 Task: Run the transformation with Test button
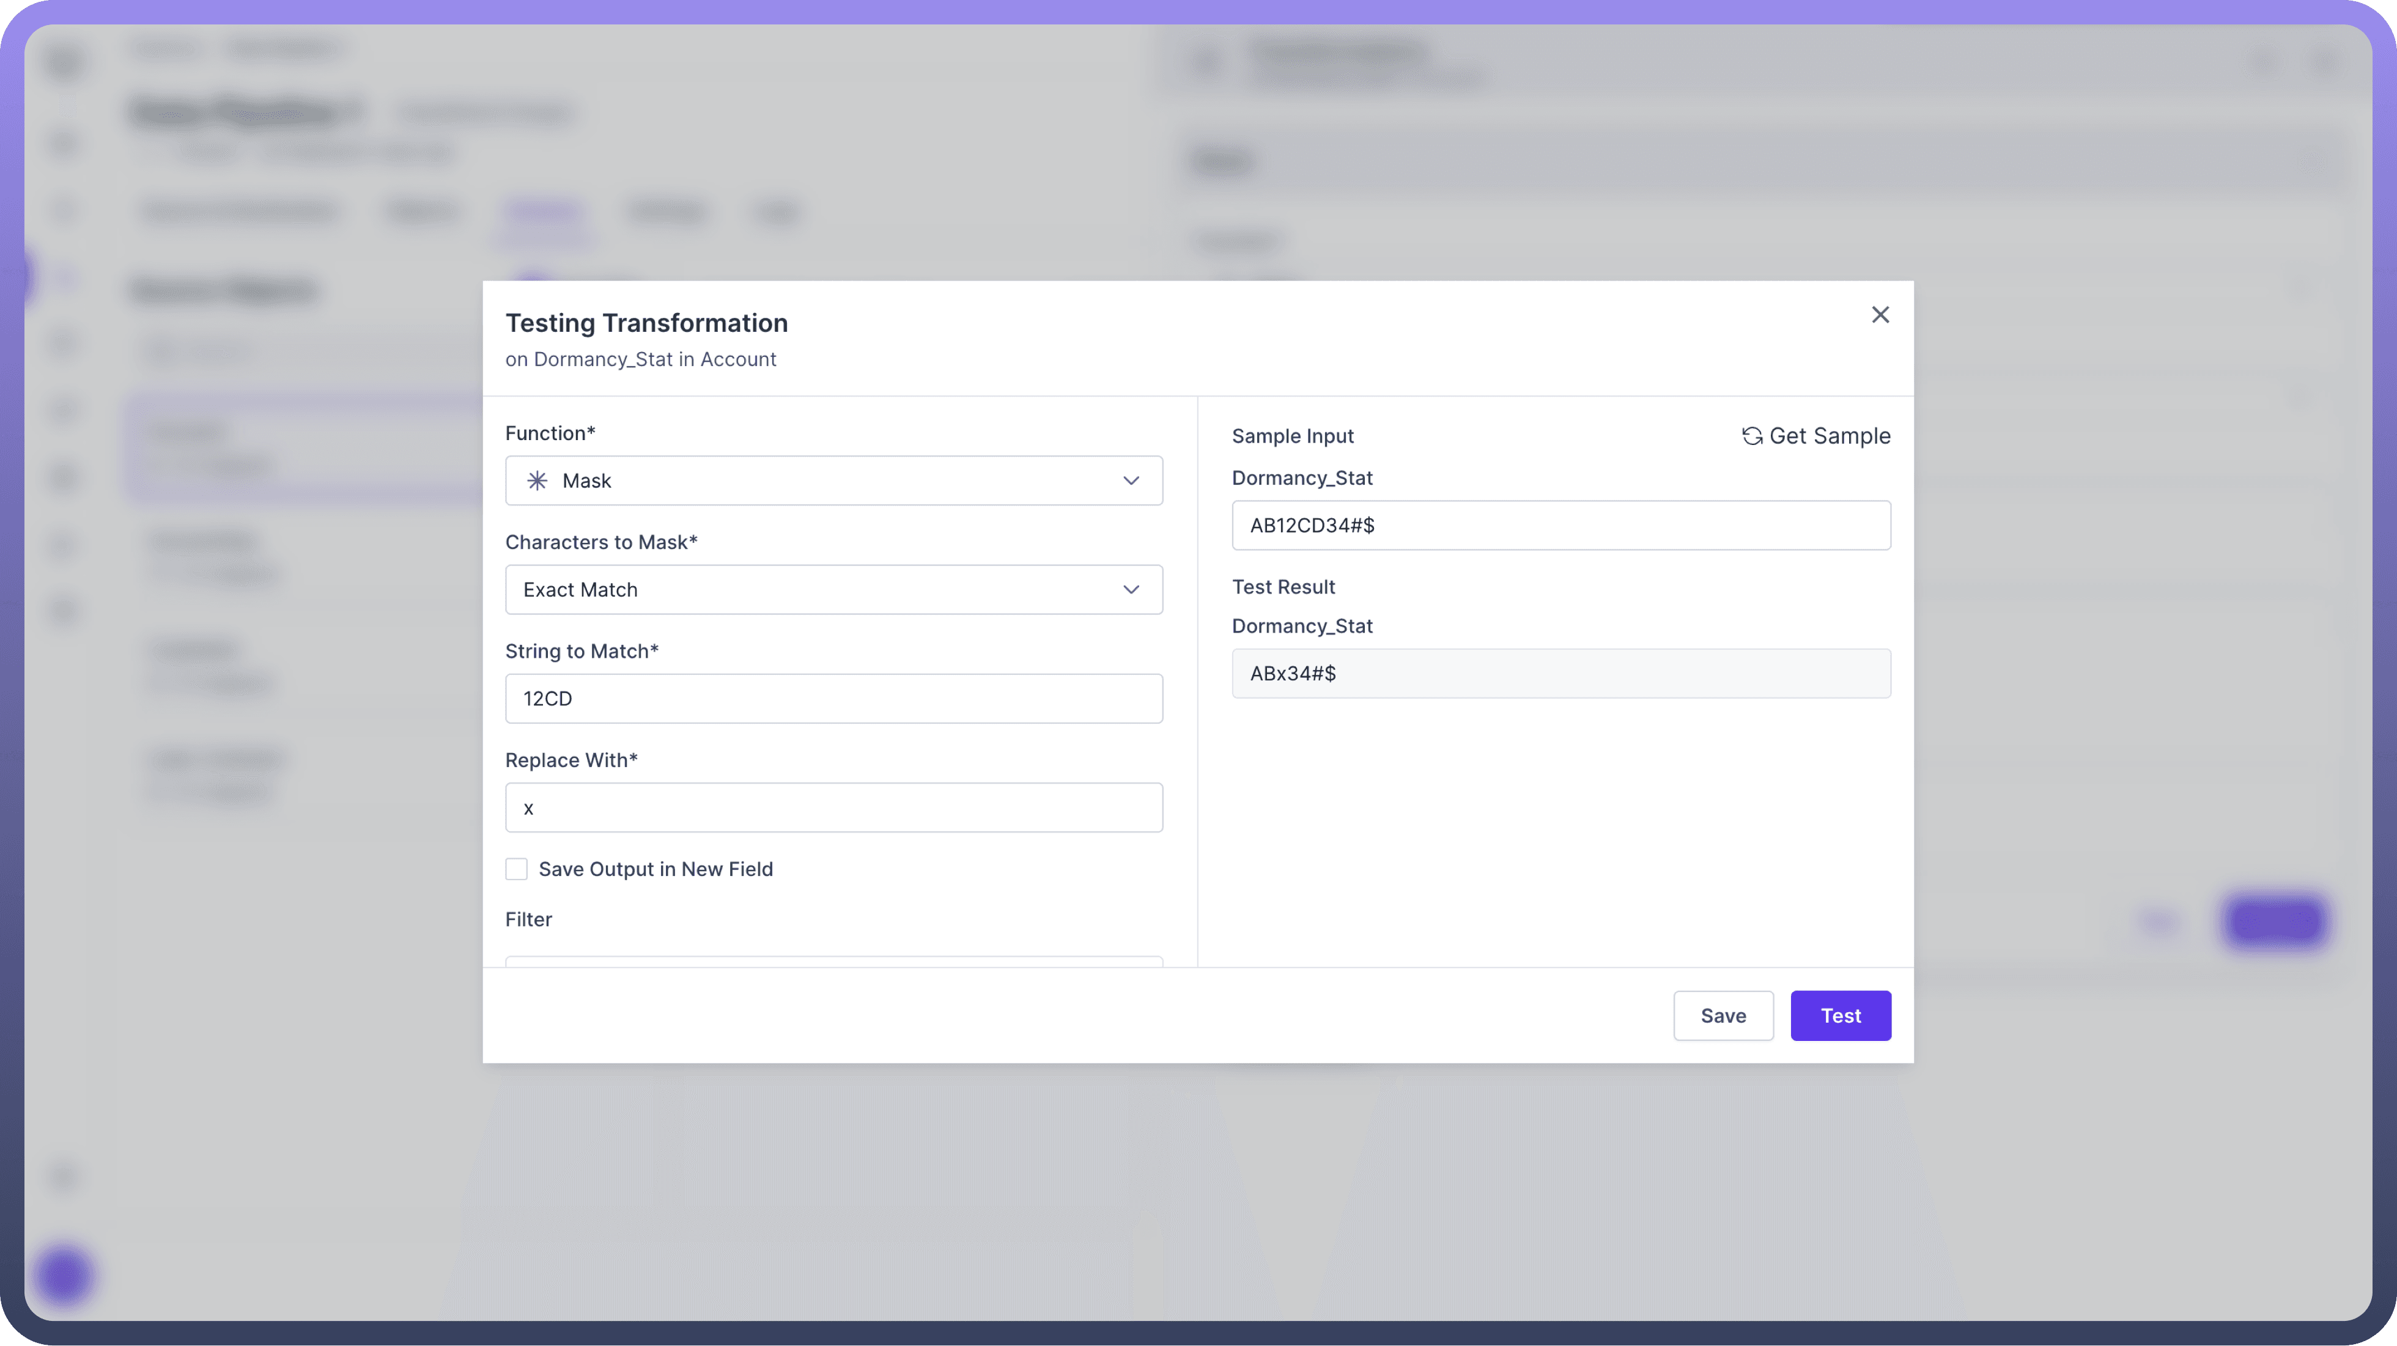click(x=1839, y=1016)
